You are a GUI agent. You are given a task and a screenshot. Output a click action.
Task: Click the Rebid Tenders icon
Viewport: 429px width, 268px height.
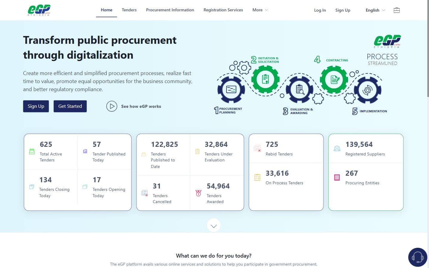pyautogui.click(x=257, y=148)
